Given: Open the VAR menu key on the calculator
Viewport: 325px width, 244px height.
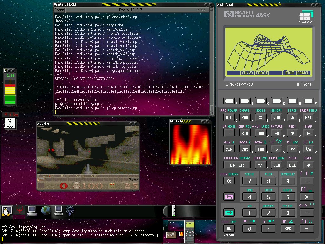Looking at the screenshot, I should point(276,117).
